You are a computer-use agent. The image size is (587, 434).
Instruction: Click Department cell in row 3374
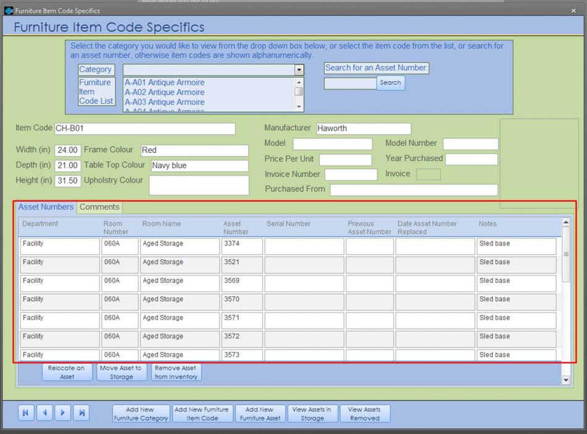[60, 246]
